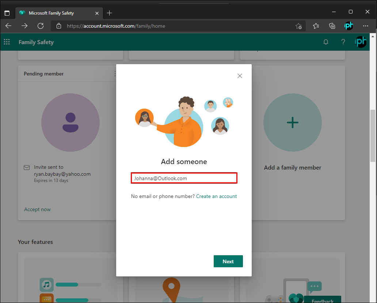Screen dimensions: 377x303
Task: Click the Create an account link
Action: click(216, 196)
